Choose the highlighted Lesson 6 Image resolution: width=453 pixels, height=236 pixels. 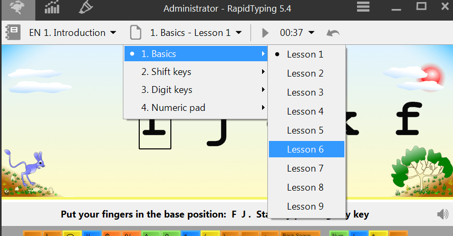pos(306,149)
